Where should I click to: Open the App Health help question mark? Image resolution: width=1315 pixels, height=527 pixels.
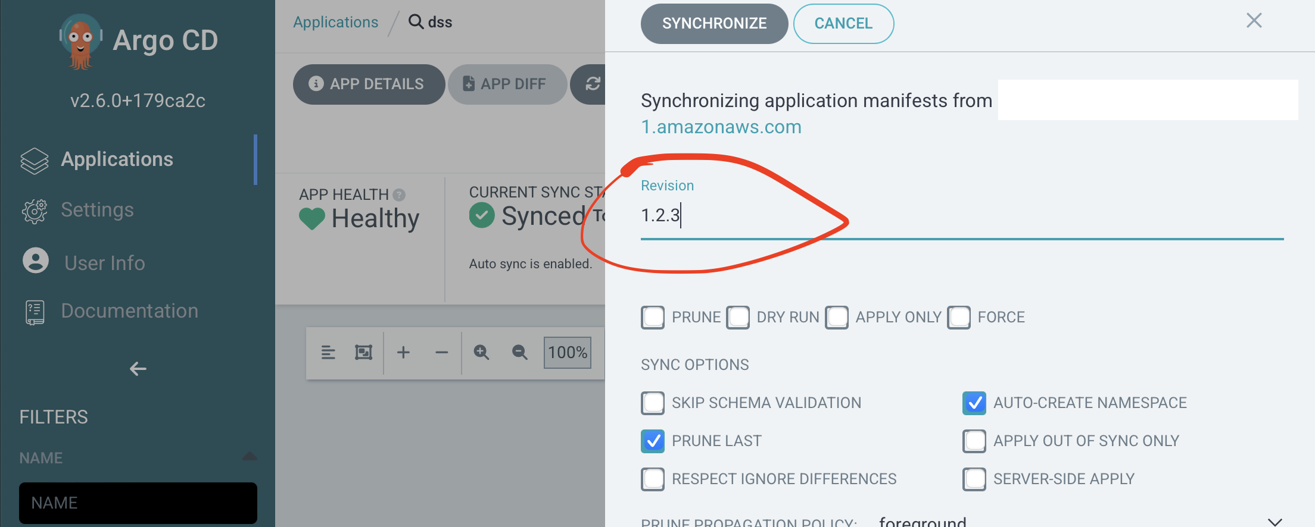tap(398, 195)
